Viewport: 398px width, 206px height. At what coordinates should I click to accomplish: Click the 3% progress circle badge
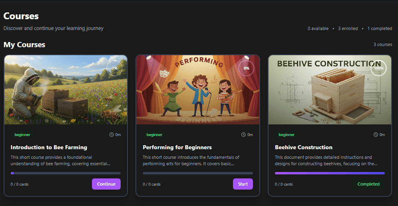[x=114, y=68]
